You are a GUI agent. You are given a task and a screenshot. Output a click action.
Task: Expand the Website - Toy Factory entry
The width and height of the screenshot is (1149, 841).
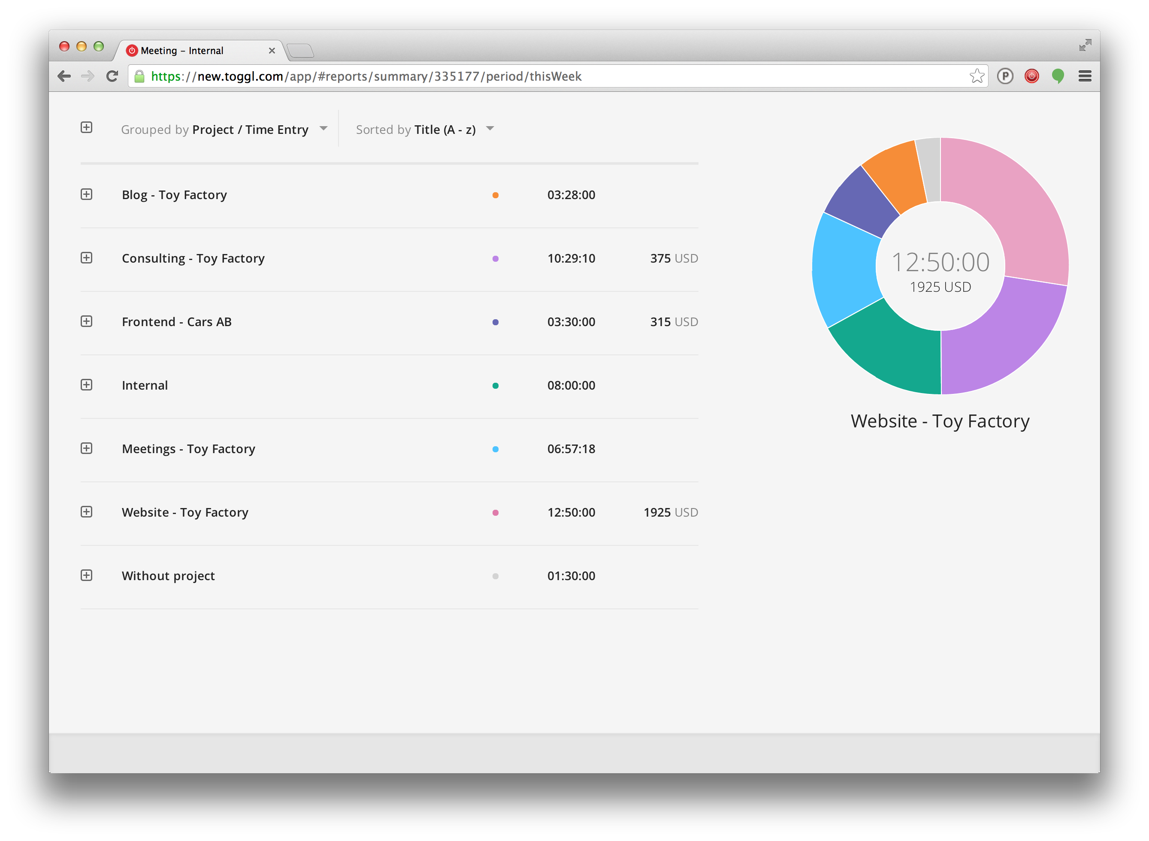(x=87, y=512)
